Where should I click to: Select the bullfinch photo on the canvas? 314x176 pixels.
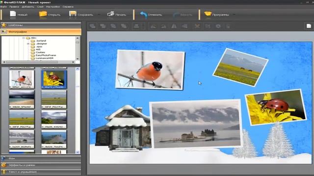tap(150, 69)
